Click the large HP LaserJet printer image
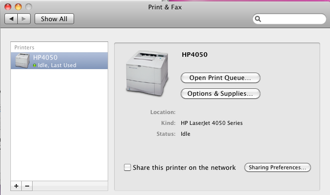 [147, 73]
